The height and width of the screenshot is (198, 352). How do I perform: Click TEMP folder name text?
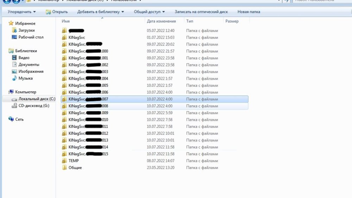74,160
